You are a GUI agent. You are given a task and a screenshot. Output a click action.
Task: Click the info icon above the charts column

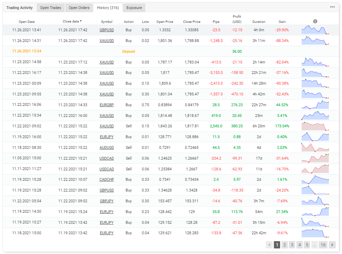(x=315, y=22)
